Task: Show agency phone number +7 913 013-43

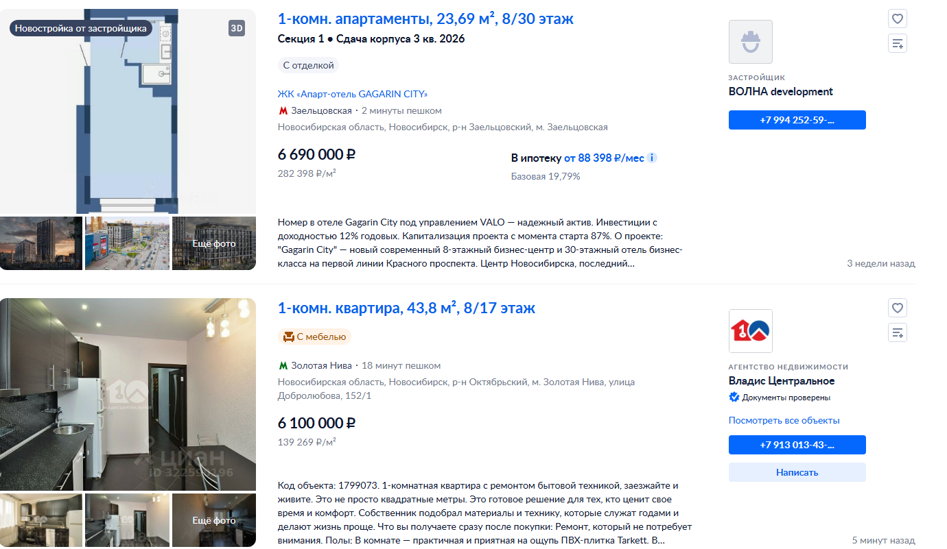Action: (x=797, y=445)
